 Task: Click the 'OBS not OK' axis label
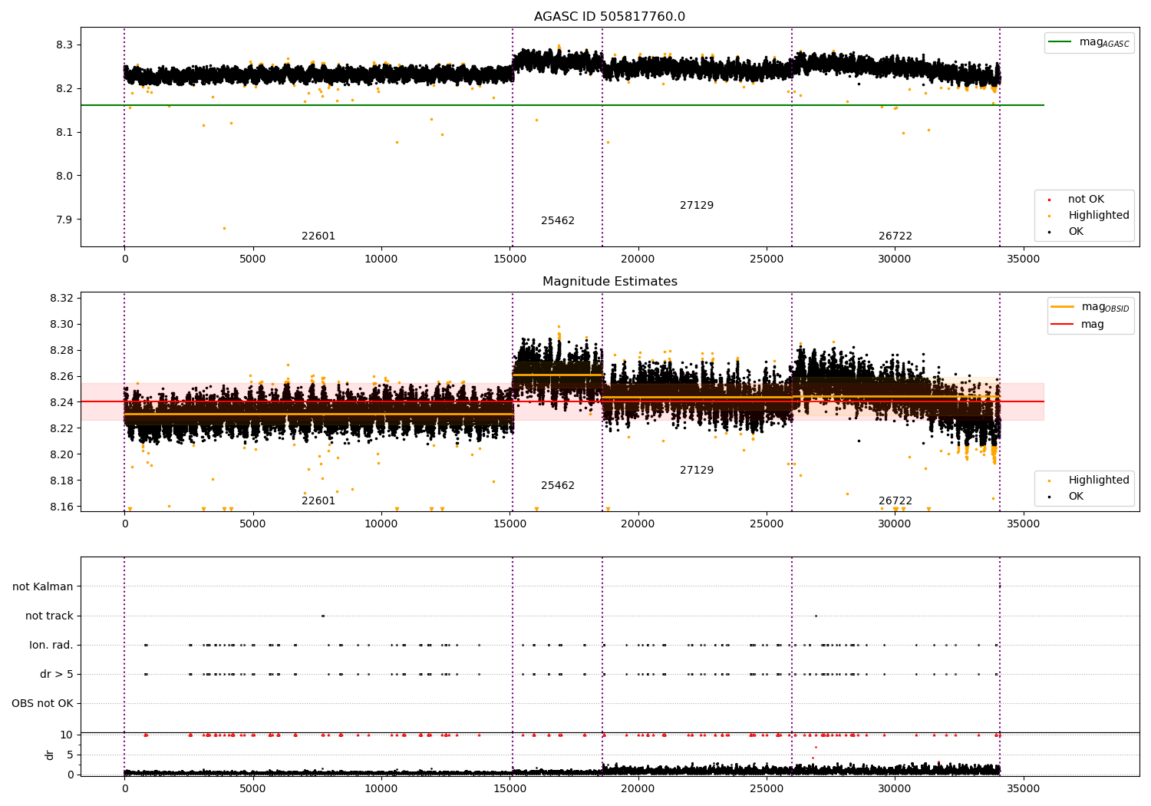click(42, 704)
